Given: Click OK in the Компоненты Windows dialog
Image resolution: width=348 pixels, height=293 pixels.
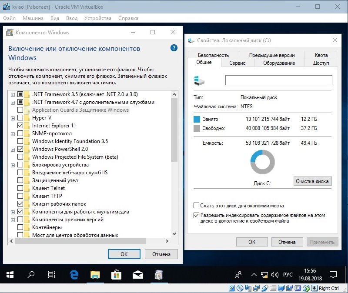Looking at the screenshot, I should 124,254.
